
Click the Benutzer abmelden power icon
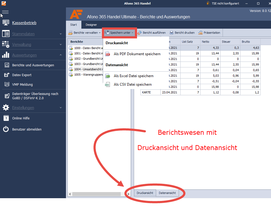pyautogui.click(x=6, y=129)
